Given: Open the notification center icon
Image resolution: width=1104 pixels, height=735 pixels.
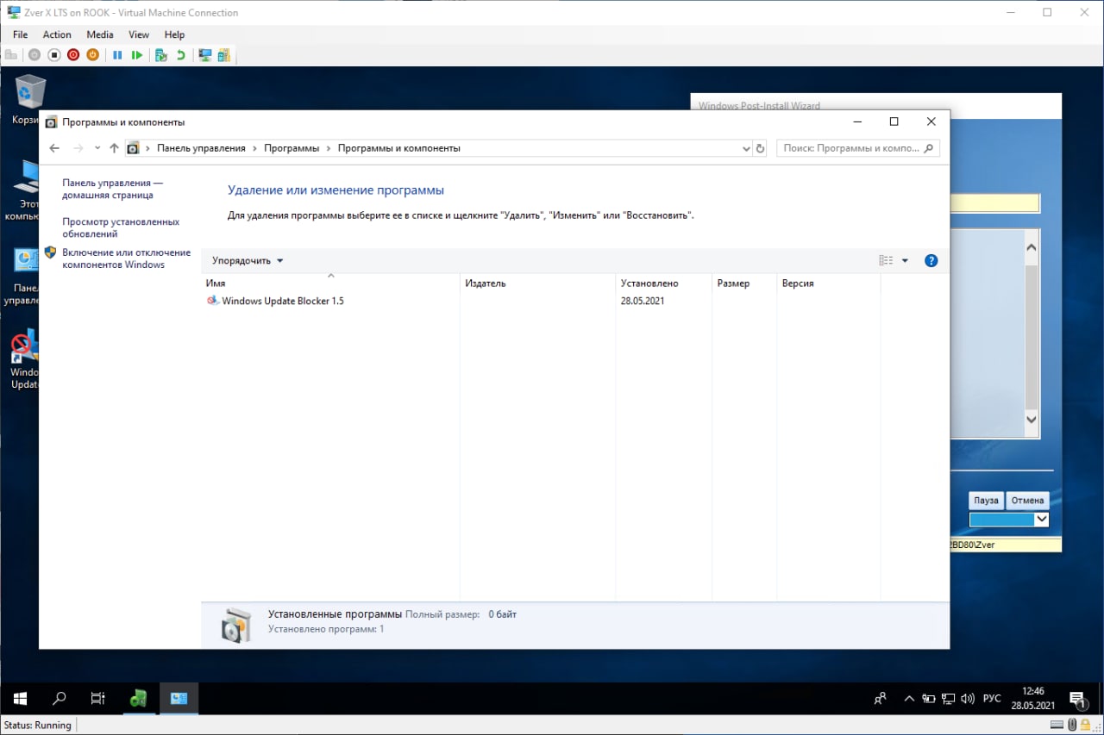Looking at the screenshot, I should coord(1077,699).
